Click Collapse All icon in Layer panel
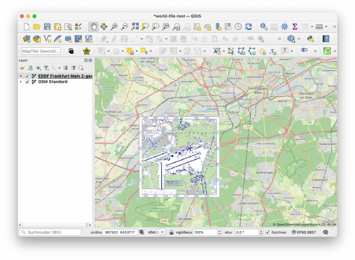355x260 pixels. pos(74,68)
